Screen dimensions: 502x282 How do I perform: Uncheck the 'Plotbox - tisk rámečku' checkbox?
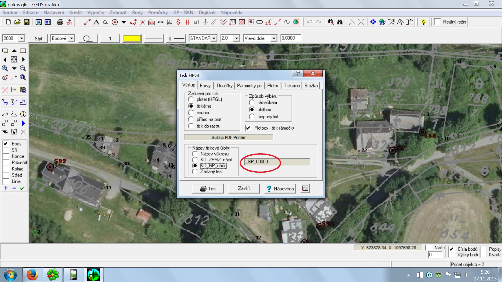pyautogui.click(x=248, y=128)
